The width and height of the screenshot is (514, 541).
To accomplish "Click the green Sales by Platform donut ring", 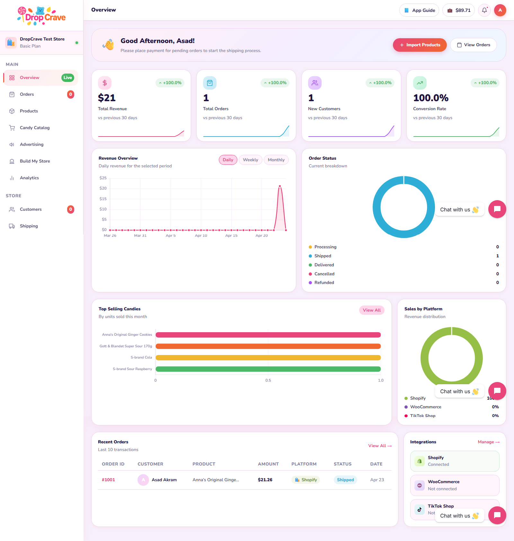I will [x=424, y=358].
